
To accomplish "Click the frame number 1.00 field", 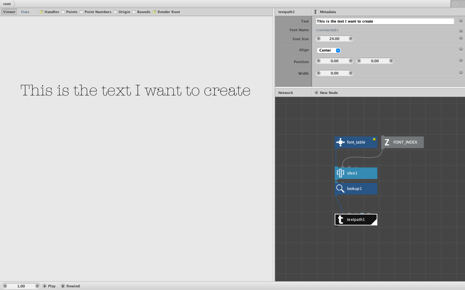I will pyautogui.click(x=21, y=286).
